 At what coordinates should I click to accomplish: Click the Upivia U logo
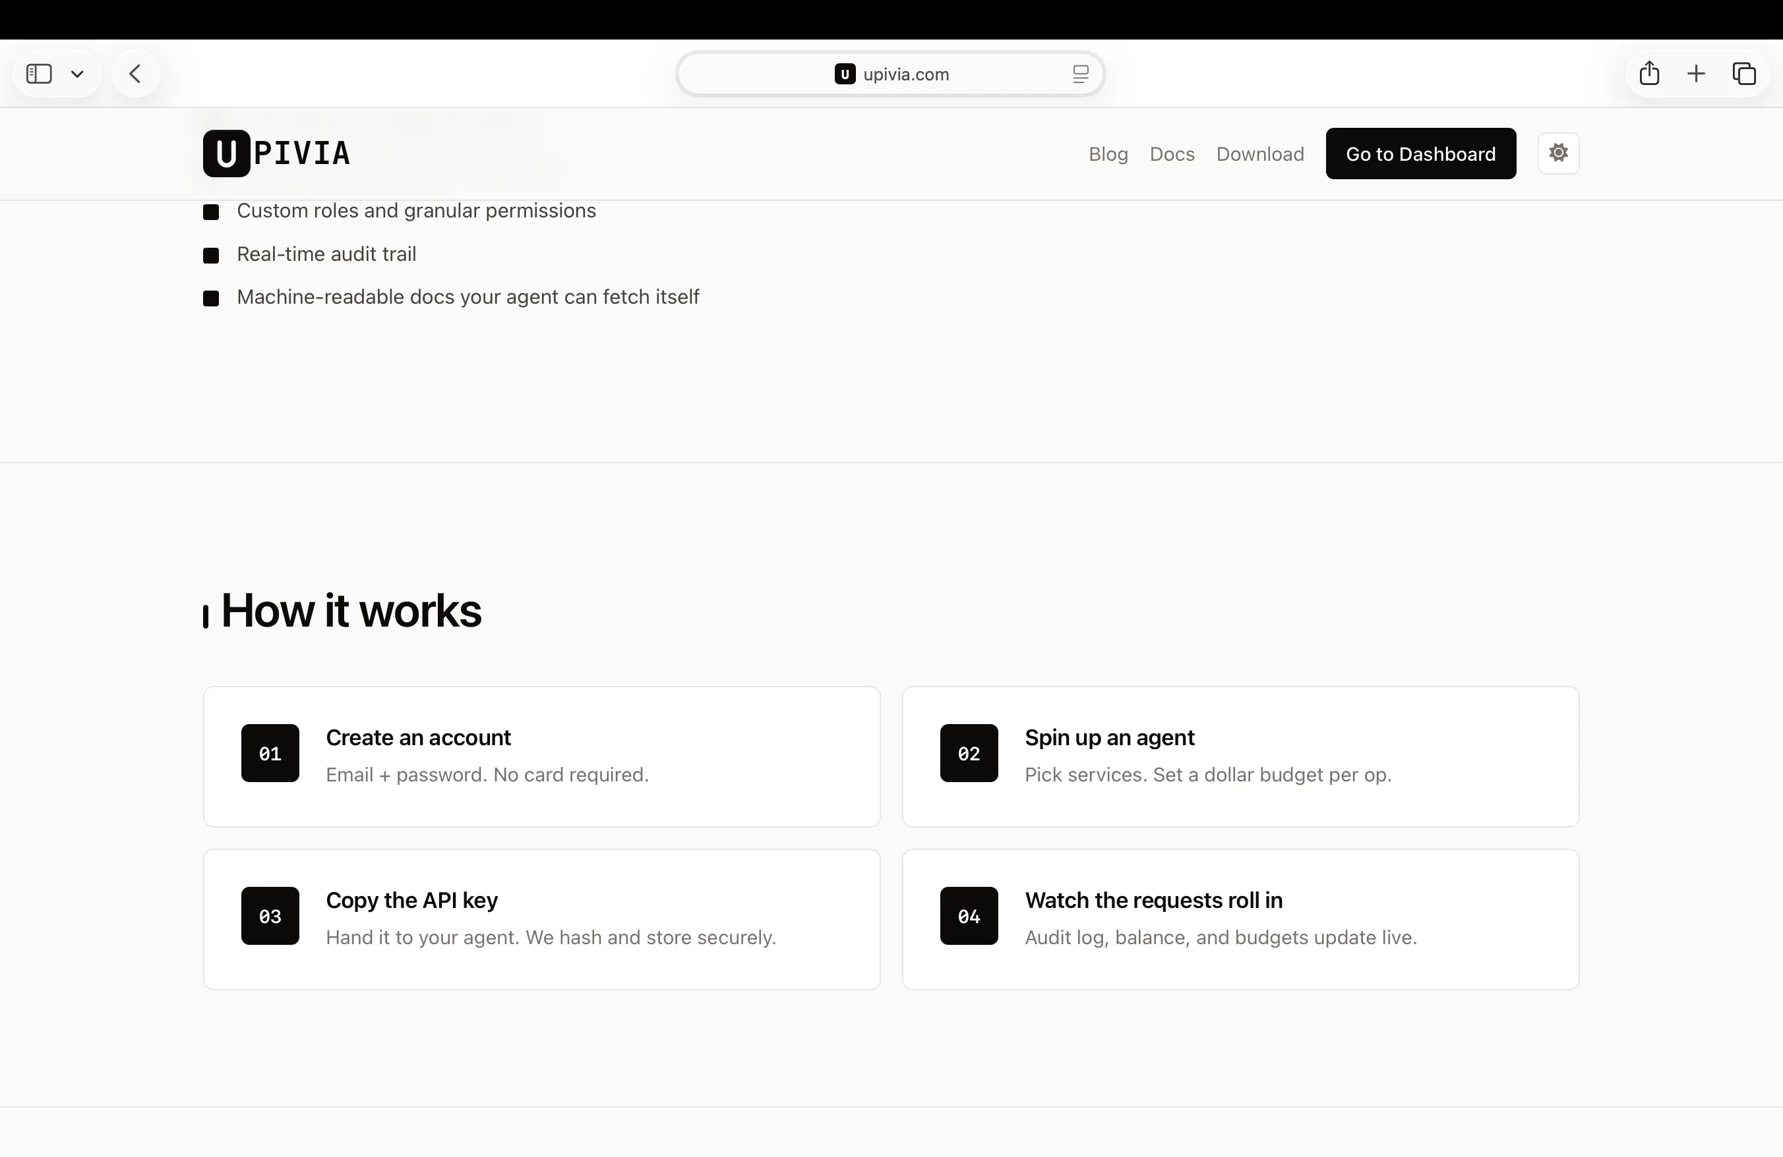pos(226,154)
